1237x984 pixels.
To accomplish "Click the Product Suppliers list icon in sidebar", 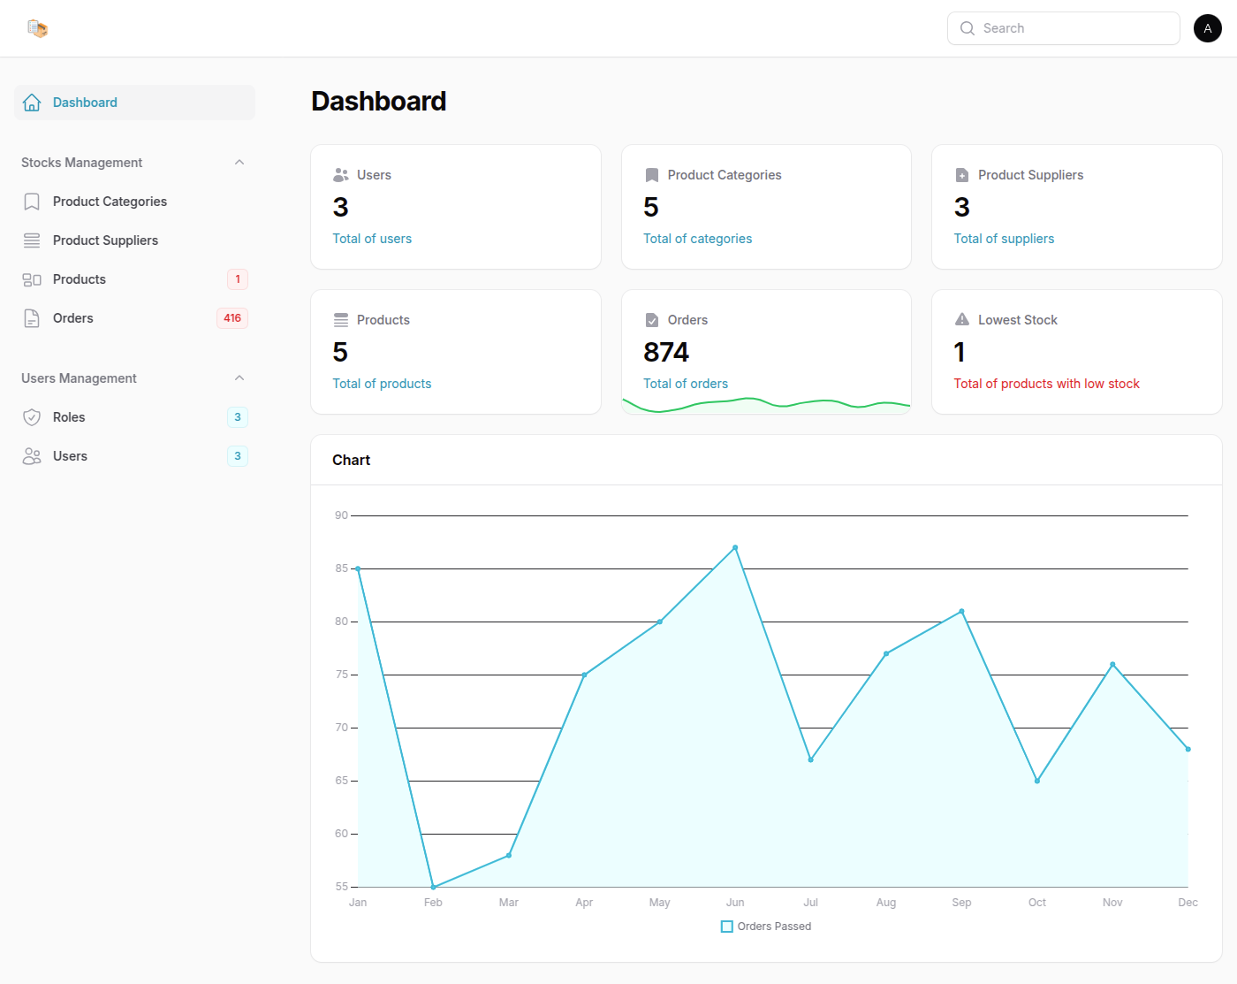I will click(x=32, y=240).
